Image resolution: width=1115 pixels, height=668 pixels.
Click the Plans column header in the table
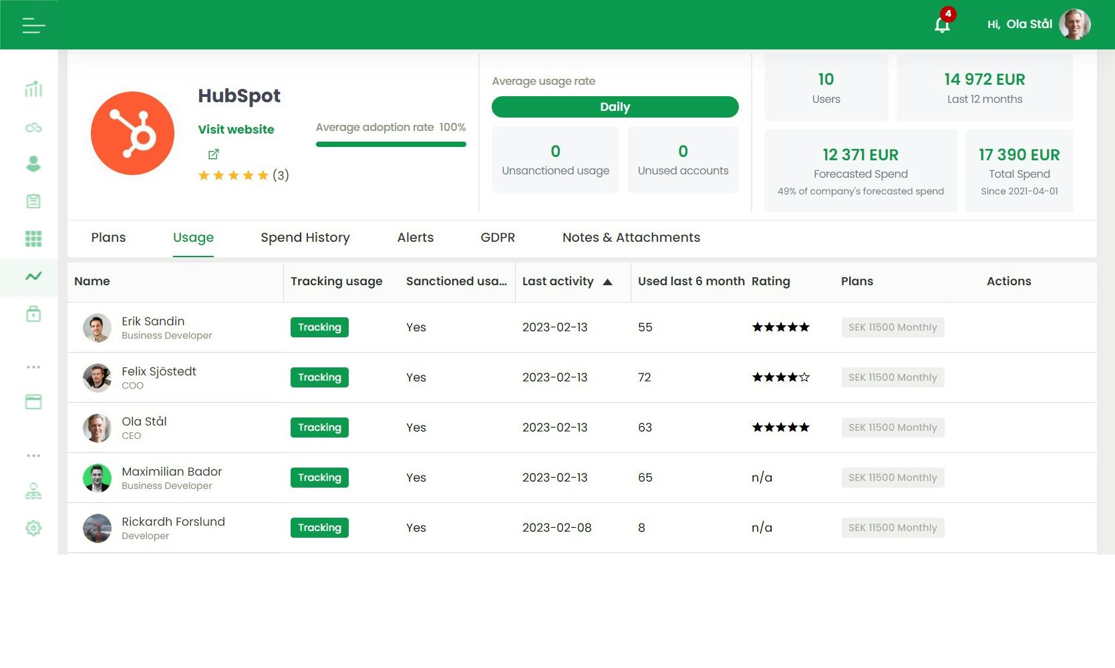pos(857,281)
